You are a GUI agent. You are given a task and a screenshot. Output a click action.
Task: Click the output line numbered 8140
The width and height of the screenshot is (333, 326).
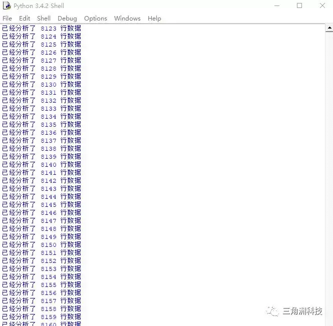click(x=42, y=164)
